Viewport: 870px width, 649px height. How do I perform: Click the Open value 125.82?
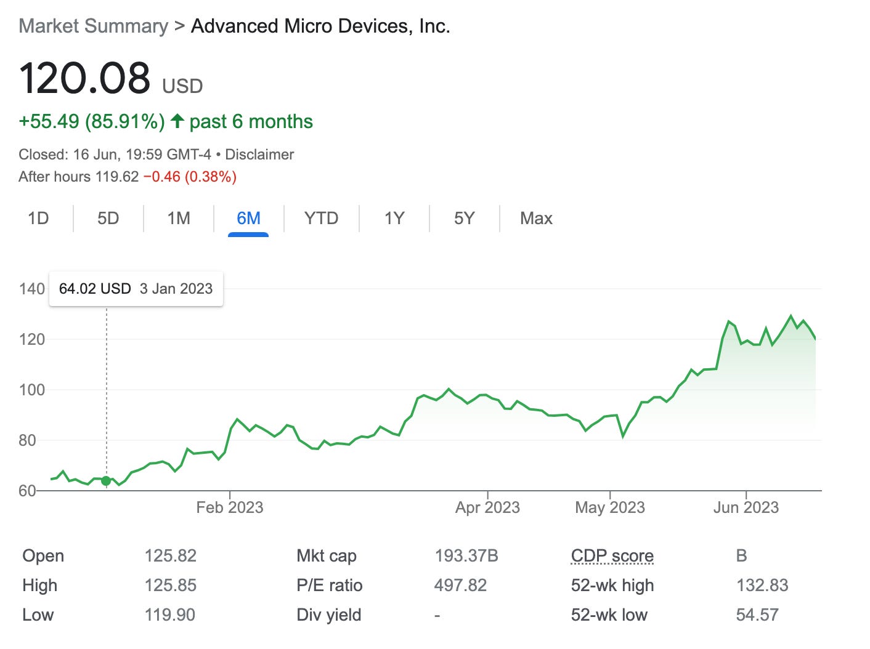point(171,556)
